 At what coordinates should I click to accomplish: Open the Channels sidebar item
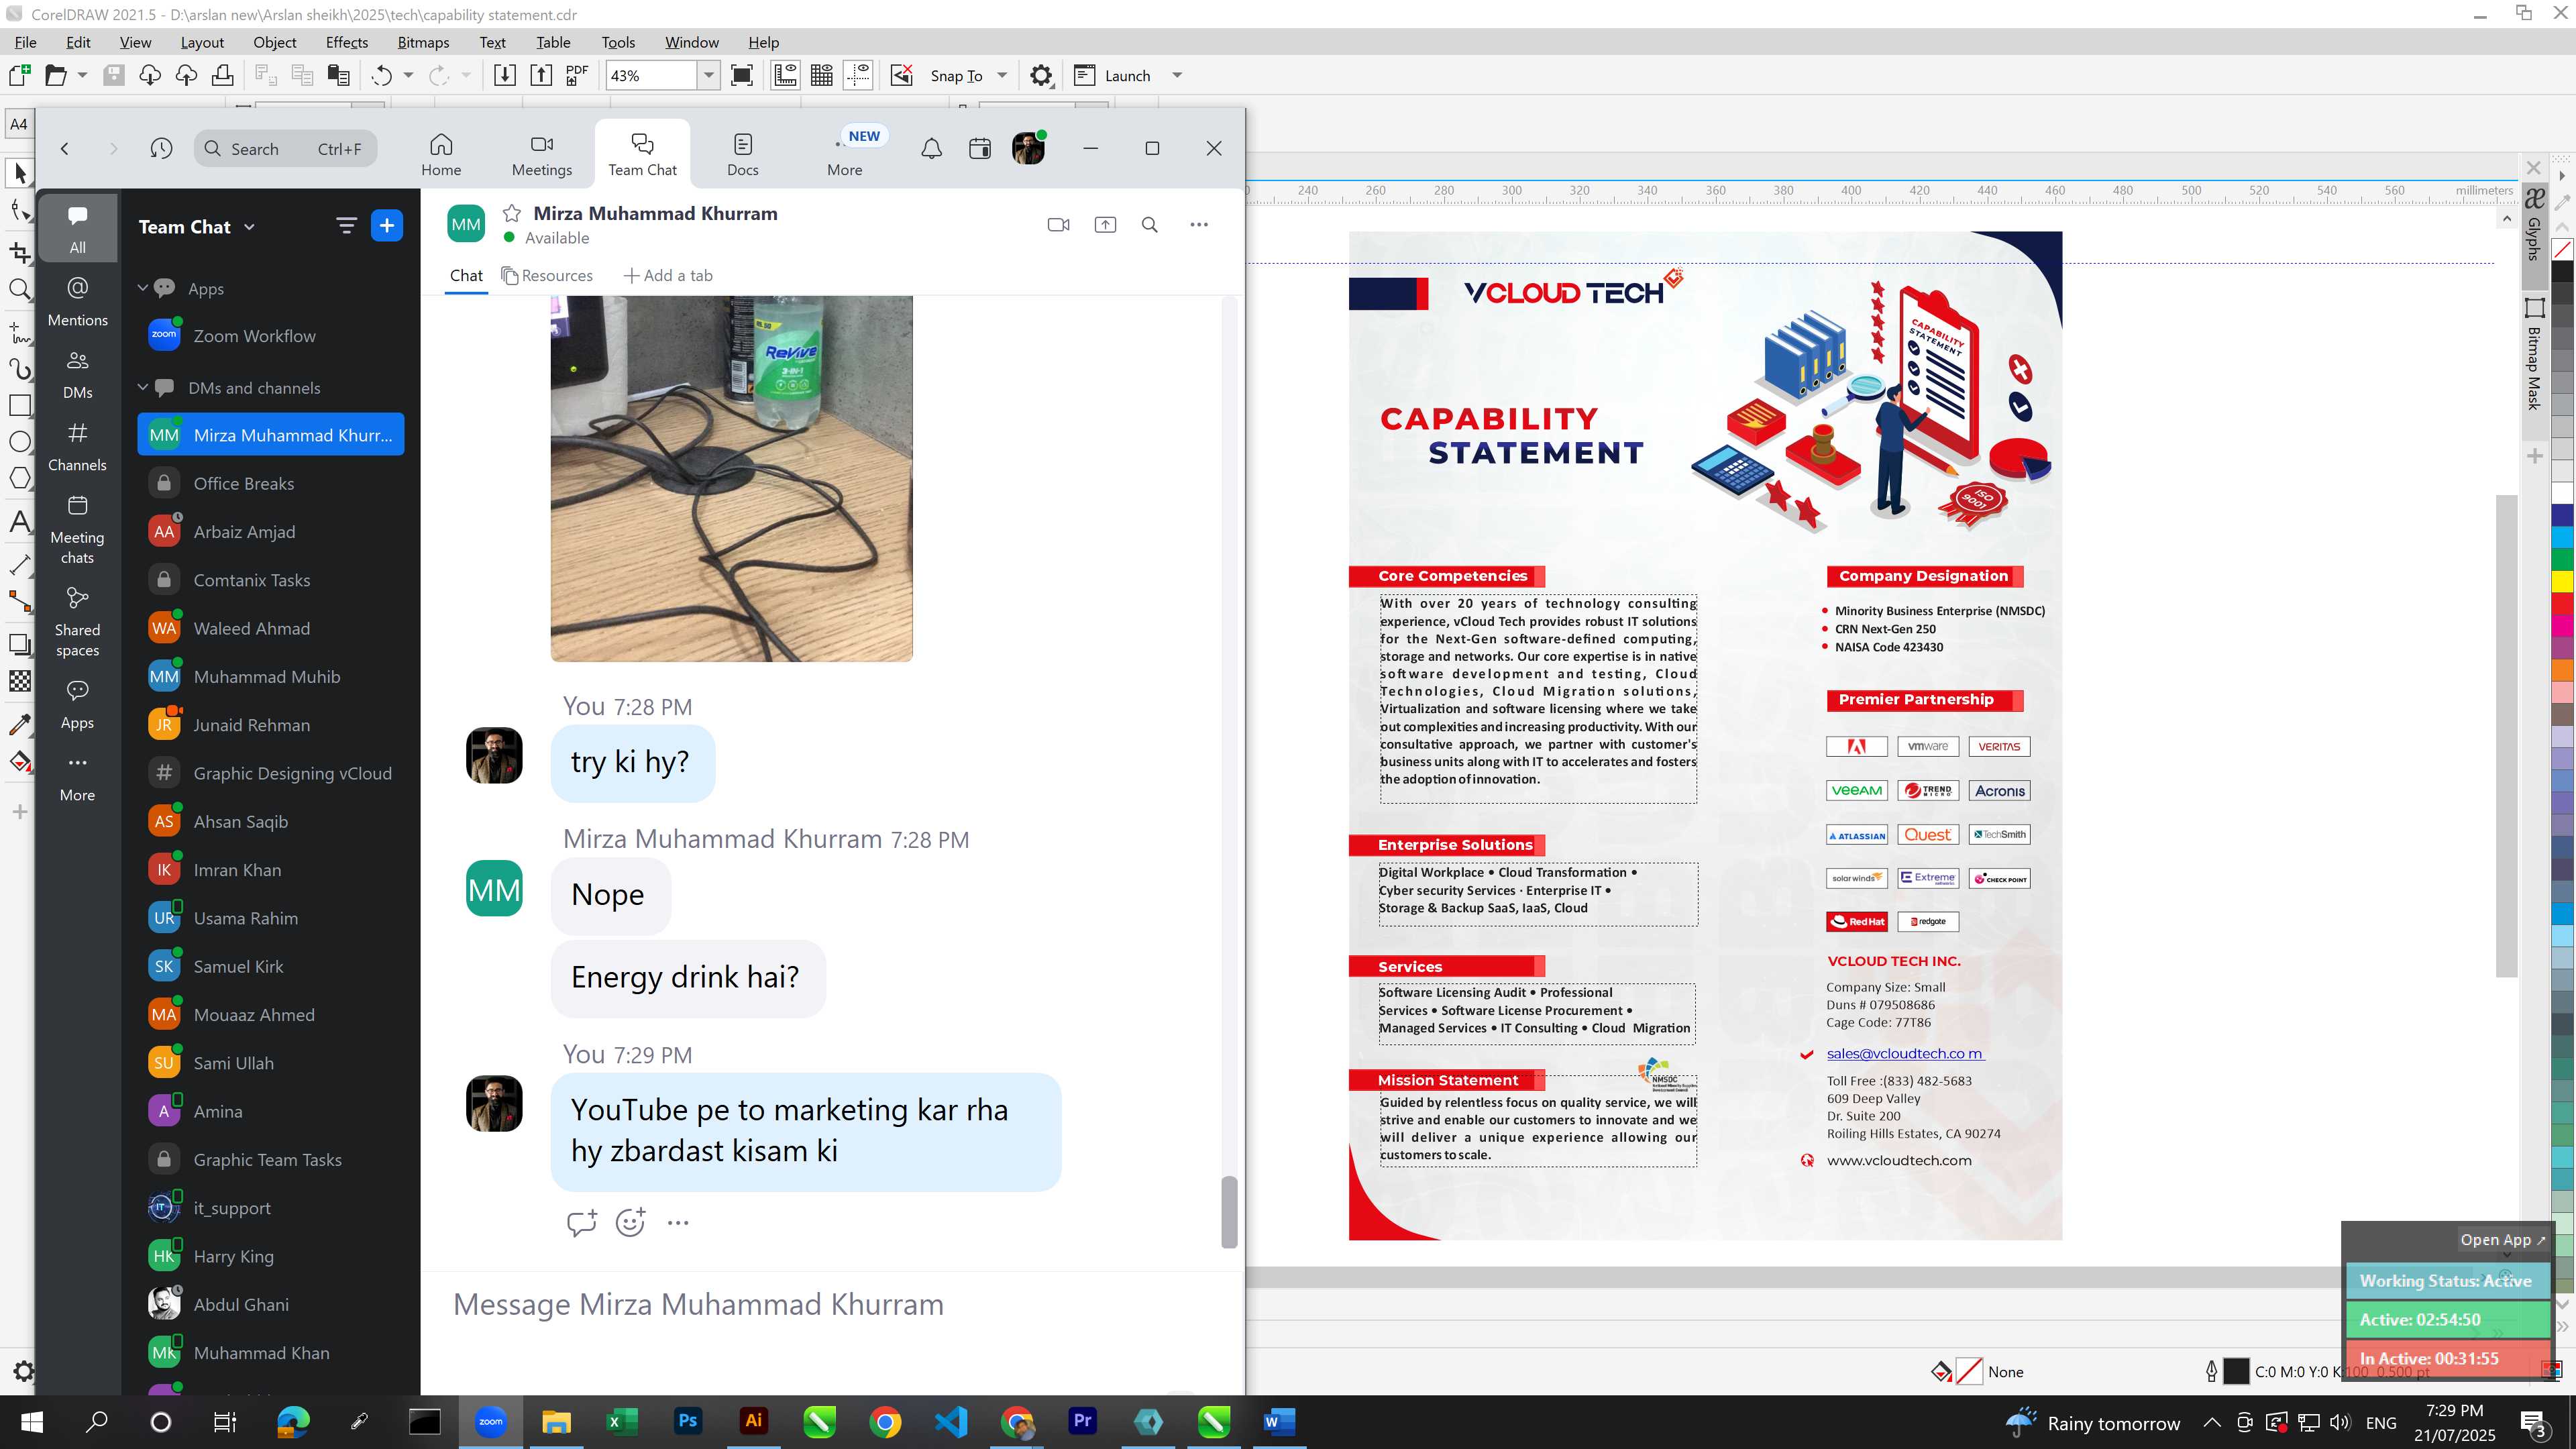[77, 447]
